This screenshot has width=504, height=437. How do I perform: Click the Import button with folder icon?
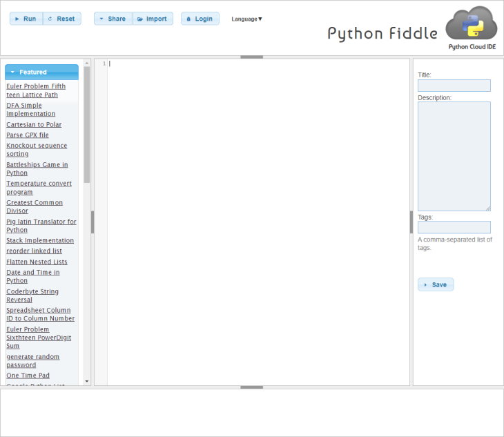pos(153,19)
